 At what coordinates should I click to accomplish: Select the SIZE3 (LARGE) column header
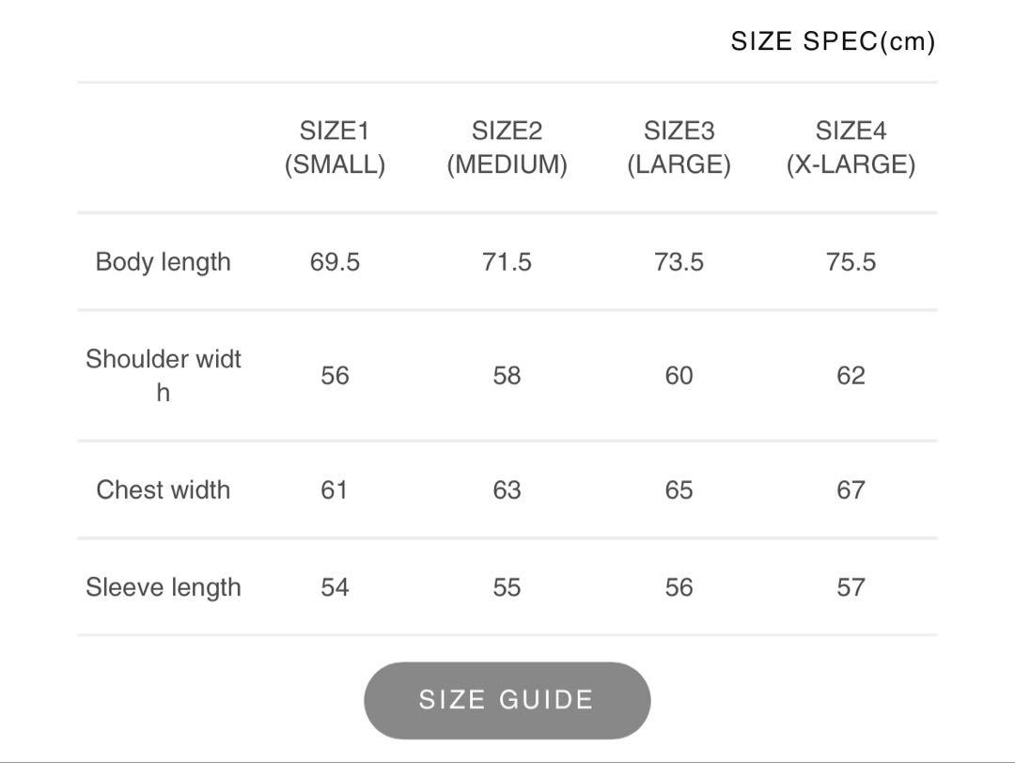(x=679, y=148)
